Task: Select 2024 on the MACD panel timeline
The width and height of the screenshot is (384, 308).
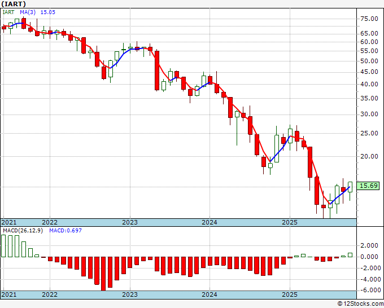Action: pos(210,294)
